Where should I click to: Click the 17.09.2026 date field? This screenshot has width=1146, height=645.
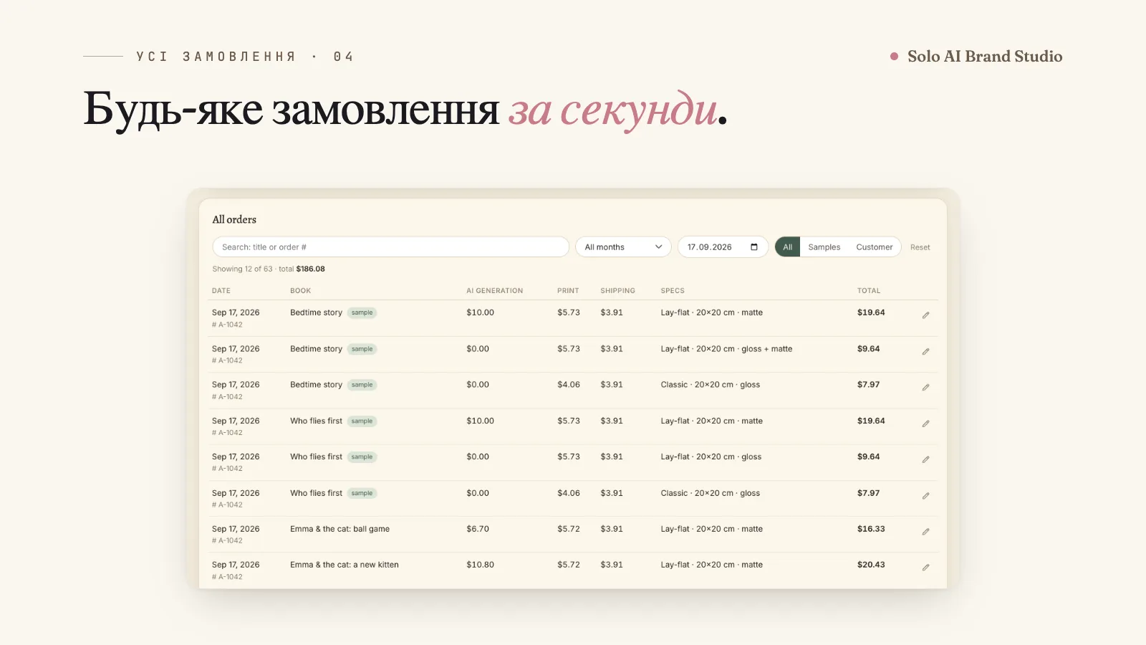coord(723,247)
